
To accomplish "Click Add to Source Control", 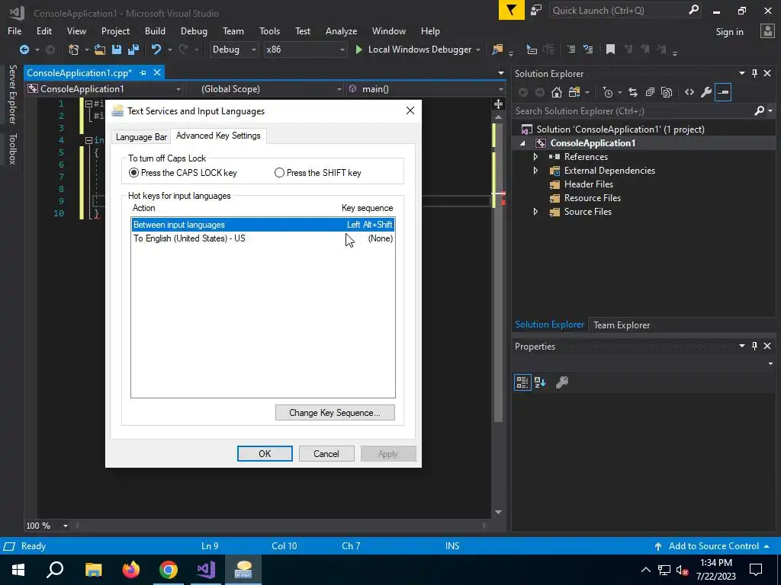I will (x=713, y=545).
